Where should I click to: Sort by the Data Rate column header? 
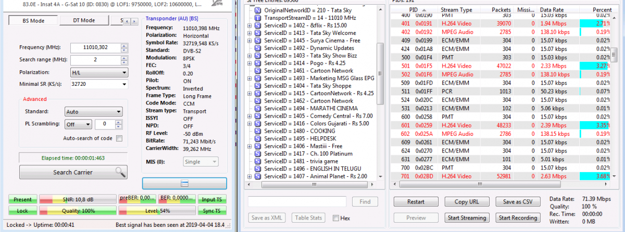[551, 10]
